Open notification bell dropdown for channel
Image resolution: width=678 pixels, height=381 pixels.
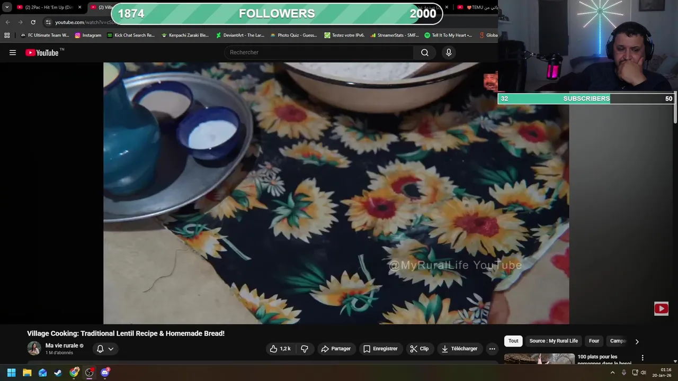click(105, 349)
